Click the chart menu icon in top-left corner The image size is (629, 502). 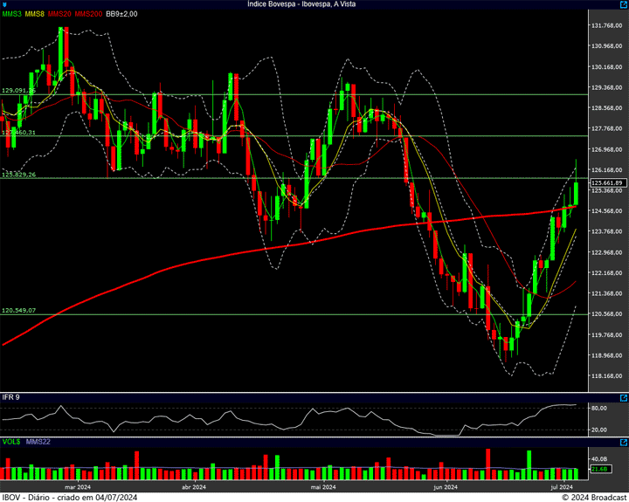(x=5, y=4)
